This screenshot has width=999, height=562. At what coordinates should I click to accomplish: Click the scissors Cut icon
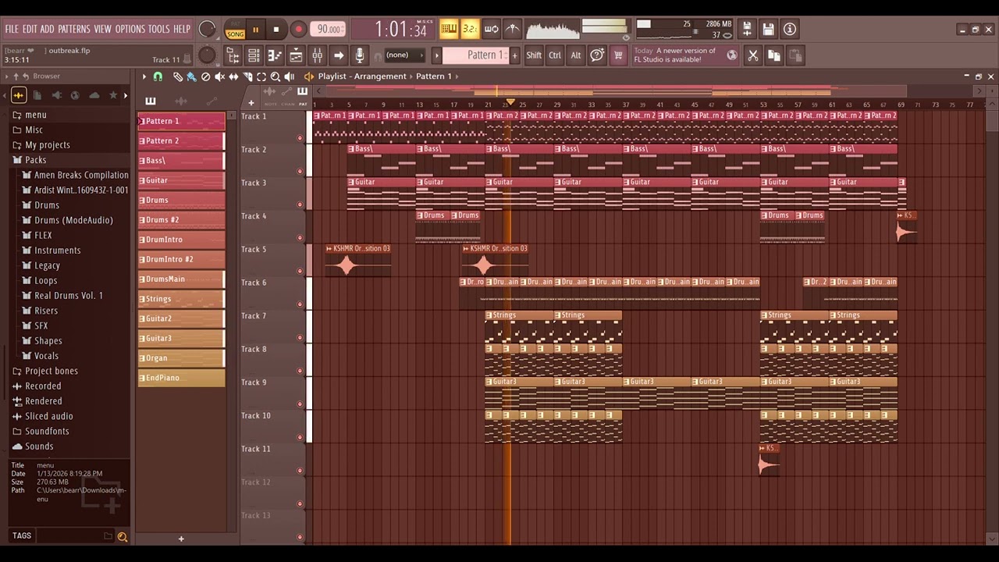click(x=752, y=55)
